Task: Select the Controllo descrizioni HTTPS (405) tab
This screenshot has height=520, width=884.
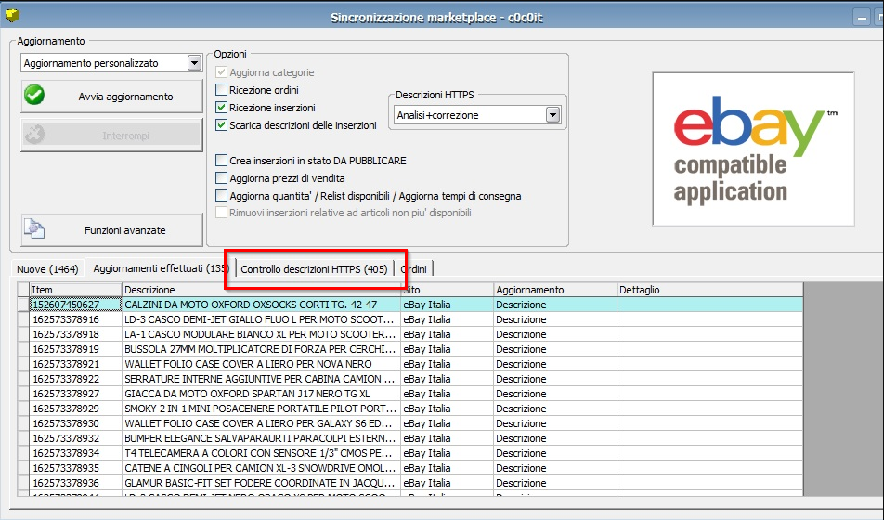Action: (314, 269)
